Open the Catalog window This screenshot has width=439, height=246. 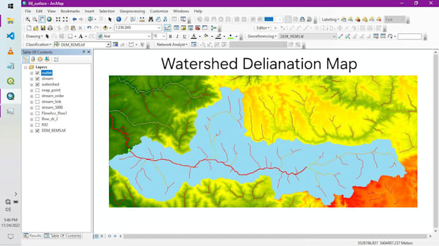183,28
